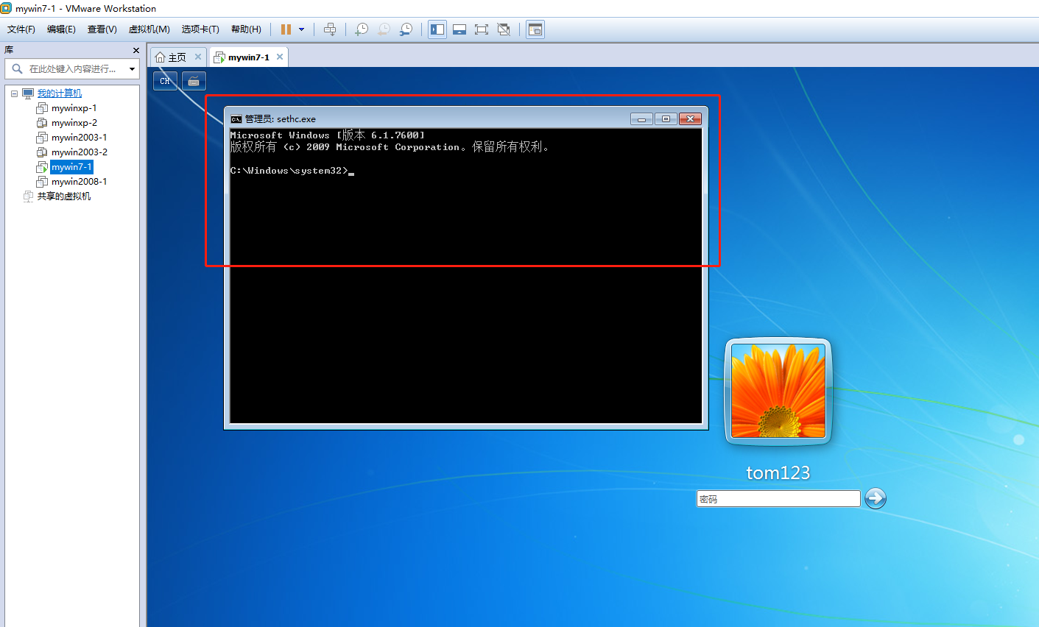Open the library search filter dropdown
Viewport: 1039px width, 627px height.
pyautogui.click(x=132, y=68)
